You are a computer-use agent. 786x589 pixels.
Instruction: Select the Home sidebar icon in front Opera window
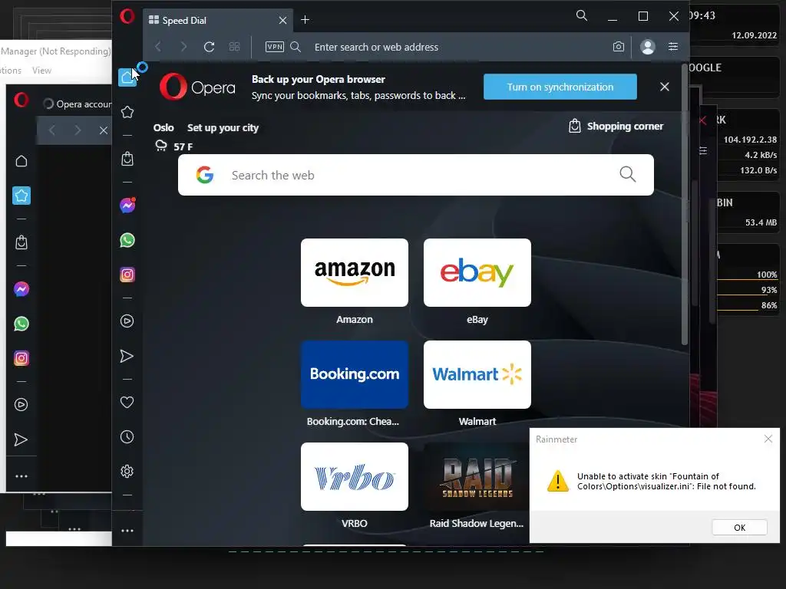coord(127,77)
